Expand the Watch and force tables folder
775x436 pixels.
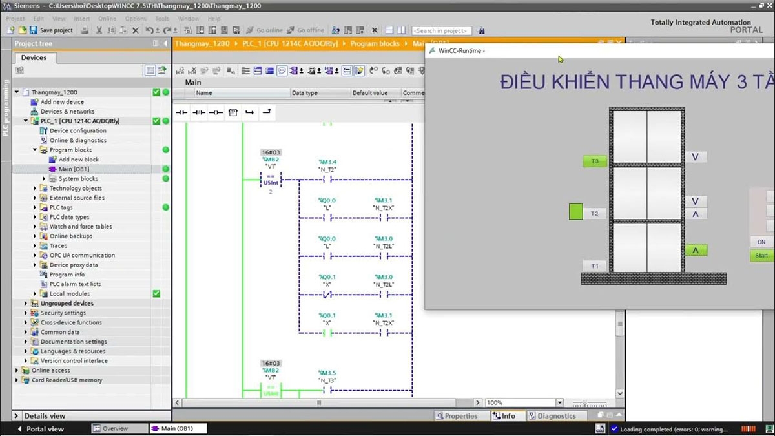(36, 227)
